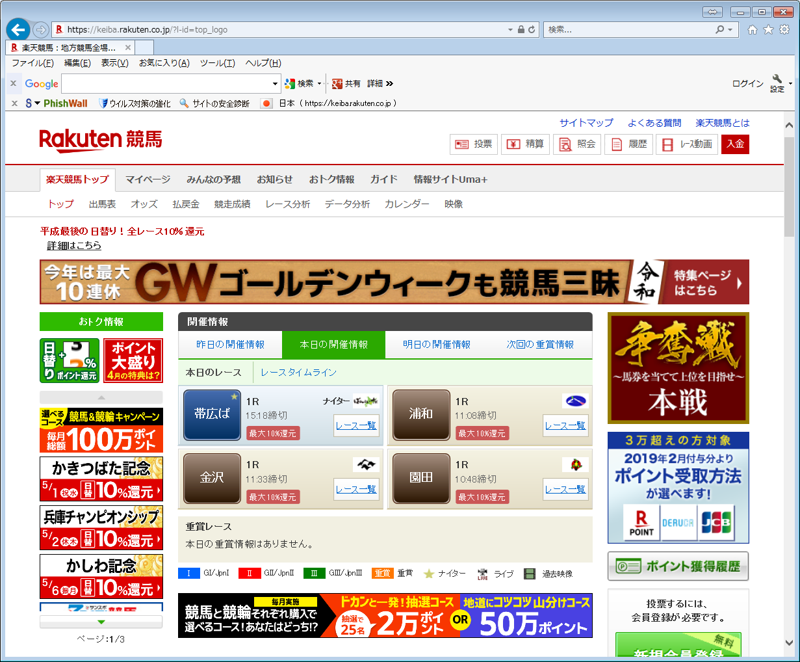Click the red 入金 button
The width and height of the screenshot is (800, 662).
(735, 144)
